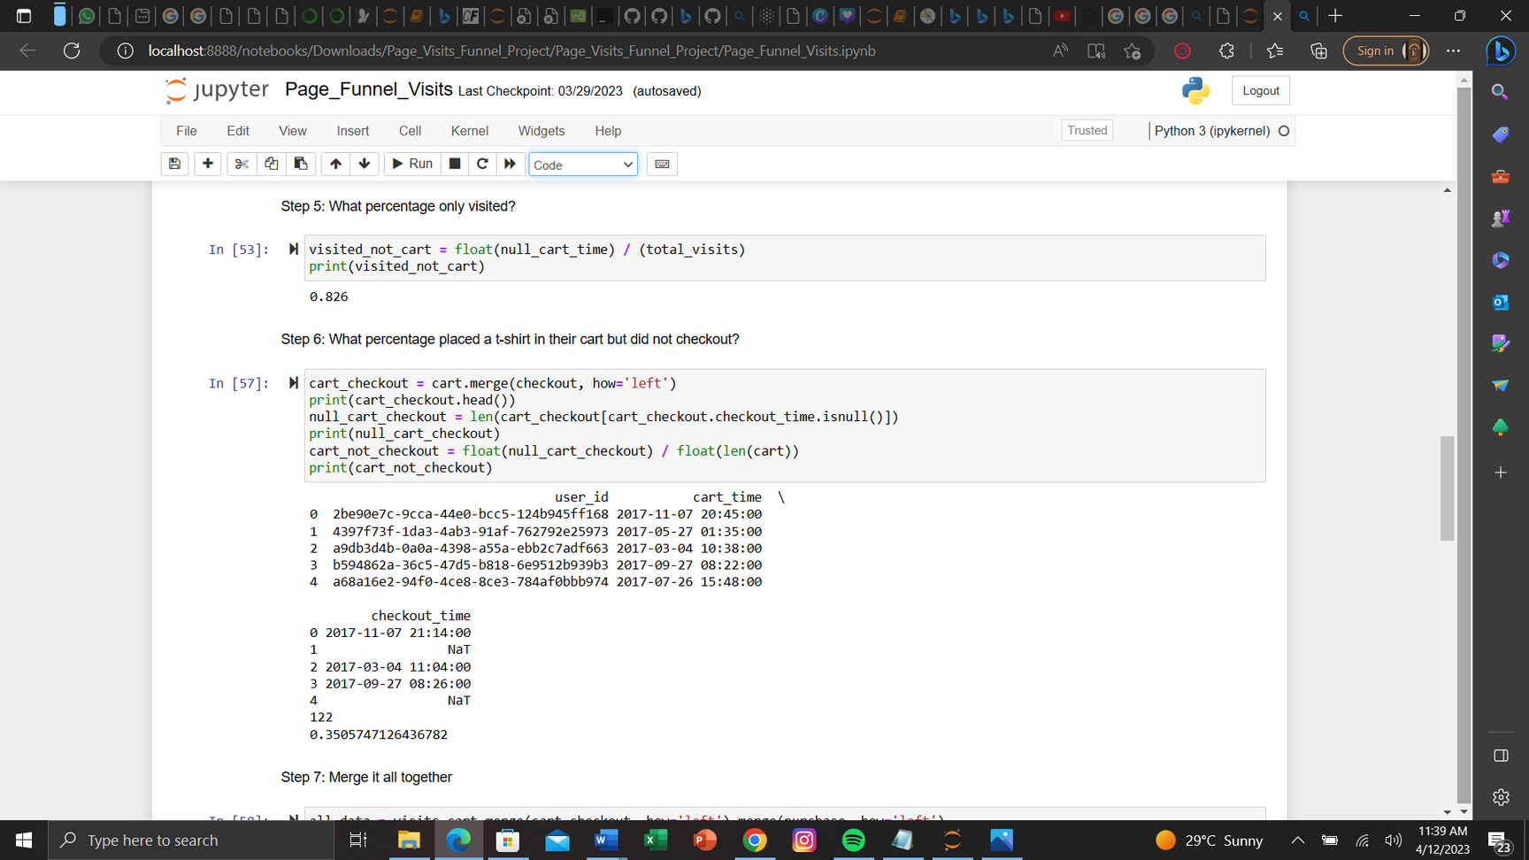The height and width of the screenshot is (860, 1529).
Task: Interrupt the kernel with stop icon
Action: pos(455,164)
